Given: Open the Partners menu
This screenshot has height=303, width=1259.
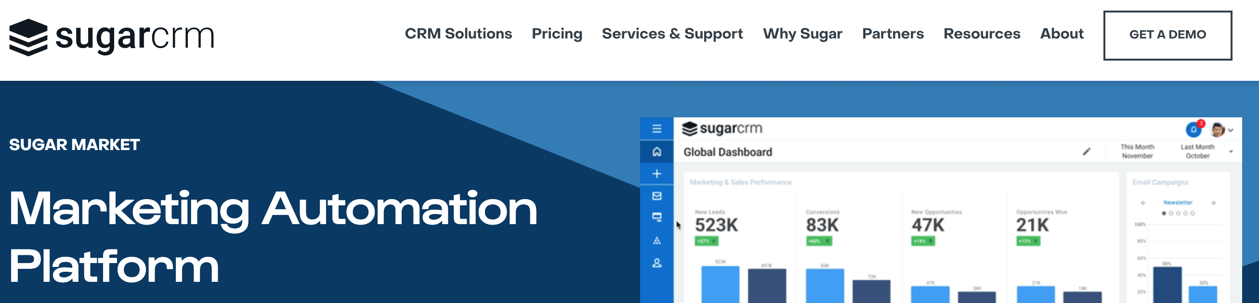Looking at the screenshot, I should pyautogui.click(x=893, y=34).
